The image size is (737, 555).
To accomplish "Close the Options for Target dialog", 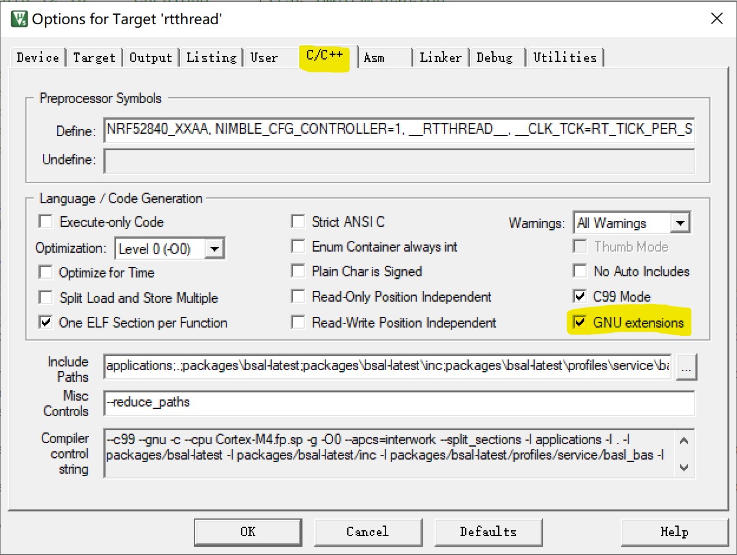I will pyautogui.click(x=716, y=18).
